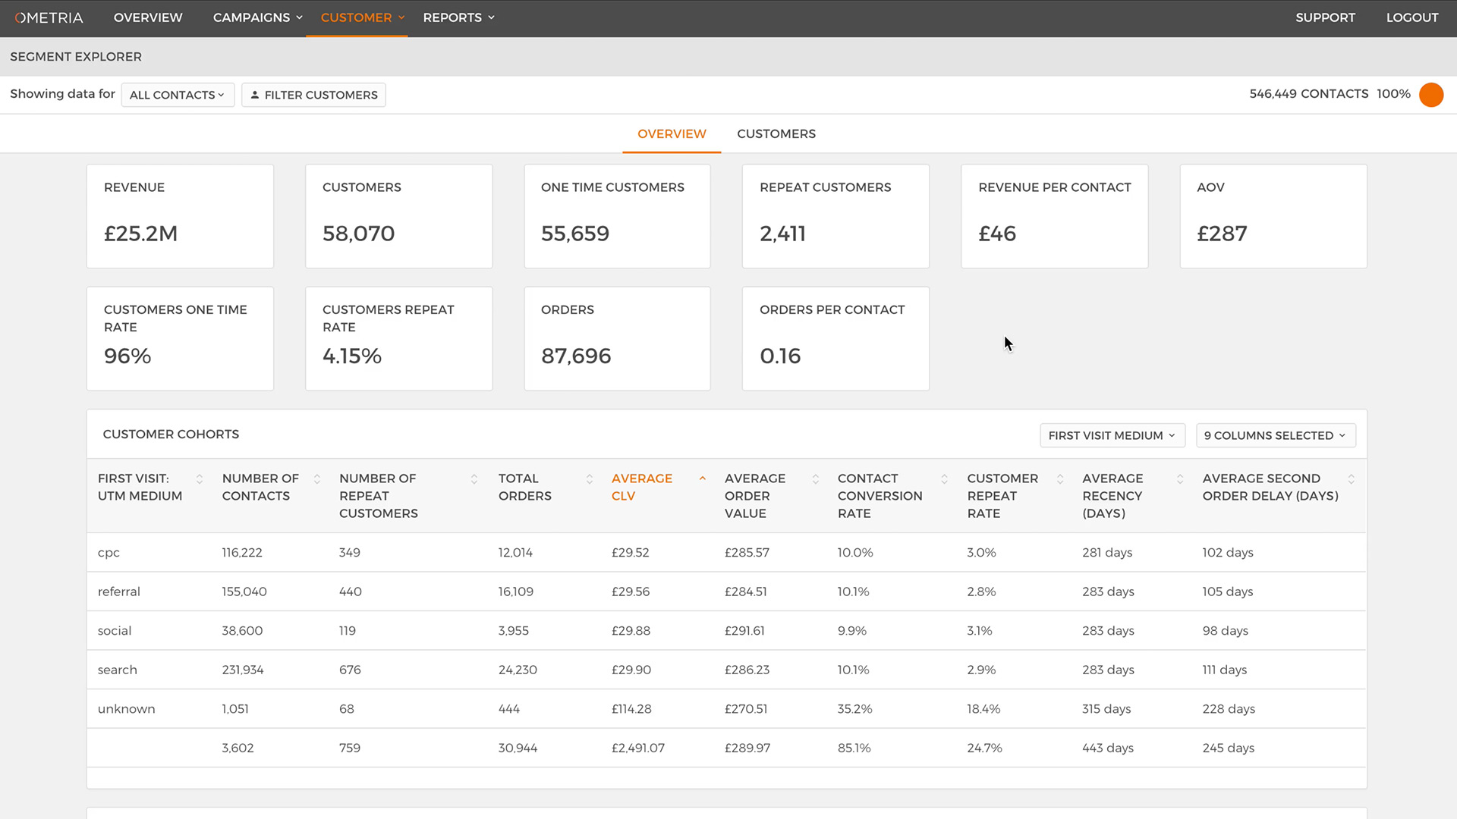Open the All Contacts dropdown
Image resolution: width=1457 pixels, height=819 pixels.
coord(178,95)
